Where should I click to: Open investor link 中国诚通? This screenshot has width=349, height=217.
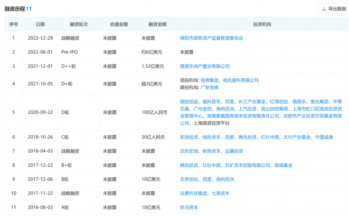[324, 137]
